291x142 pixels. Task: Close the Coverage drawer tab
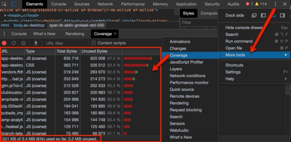coord(115,34)
